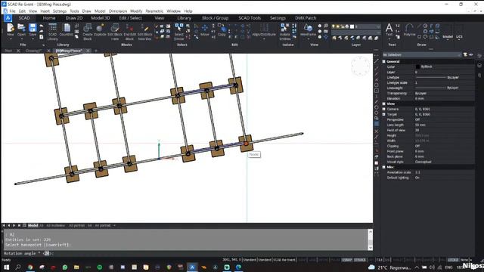Open the layout tabs dropdown arrow
Viewport: 484px width, 272px height.
[x=114, y=225]
